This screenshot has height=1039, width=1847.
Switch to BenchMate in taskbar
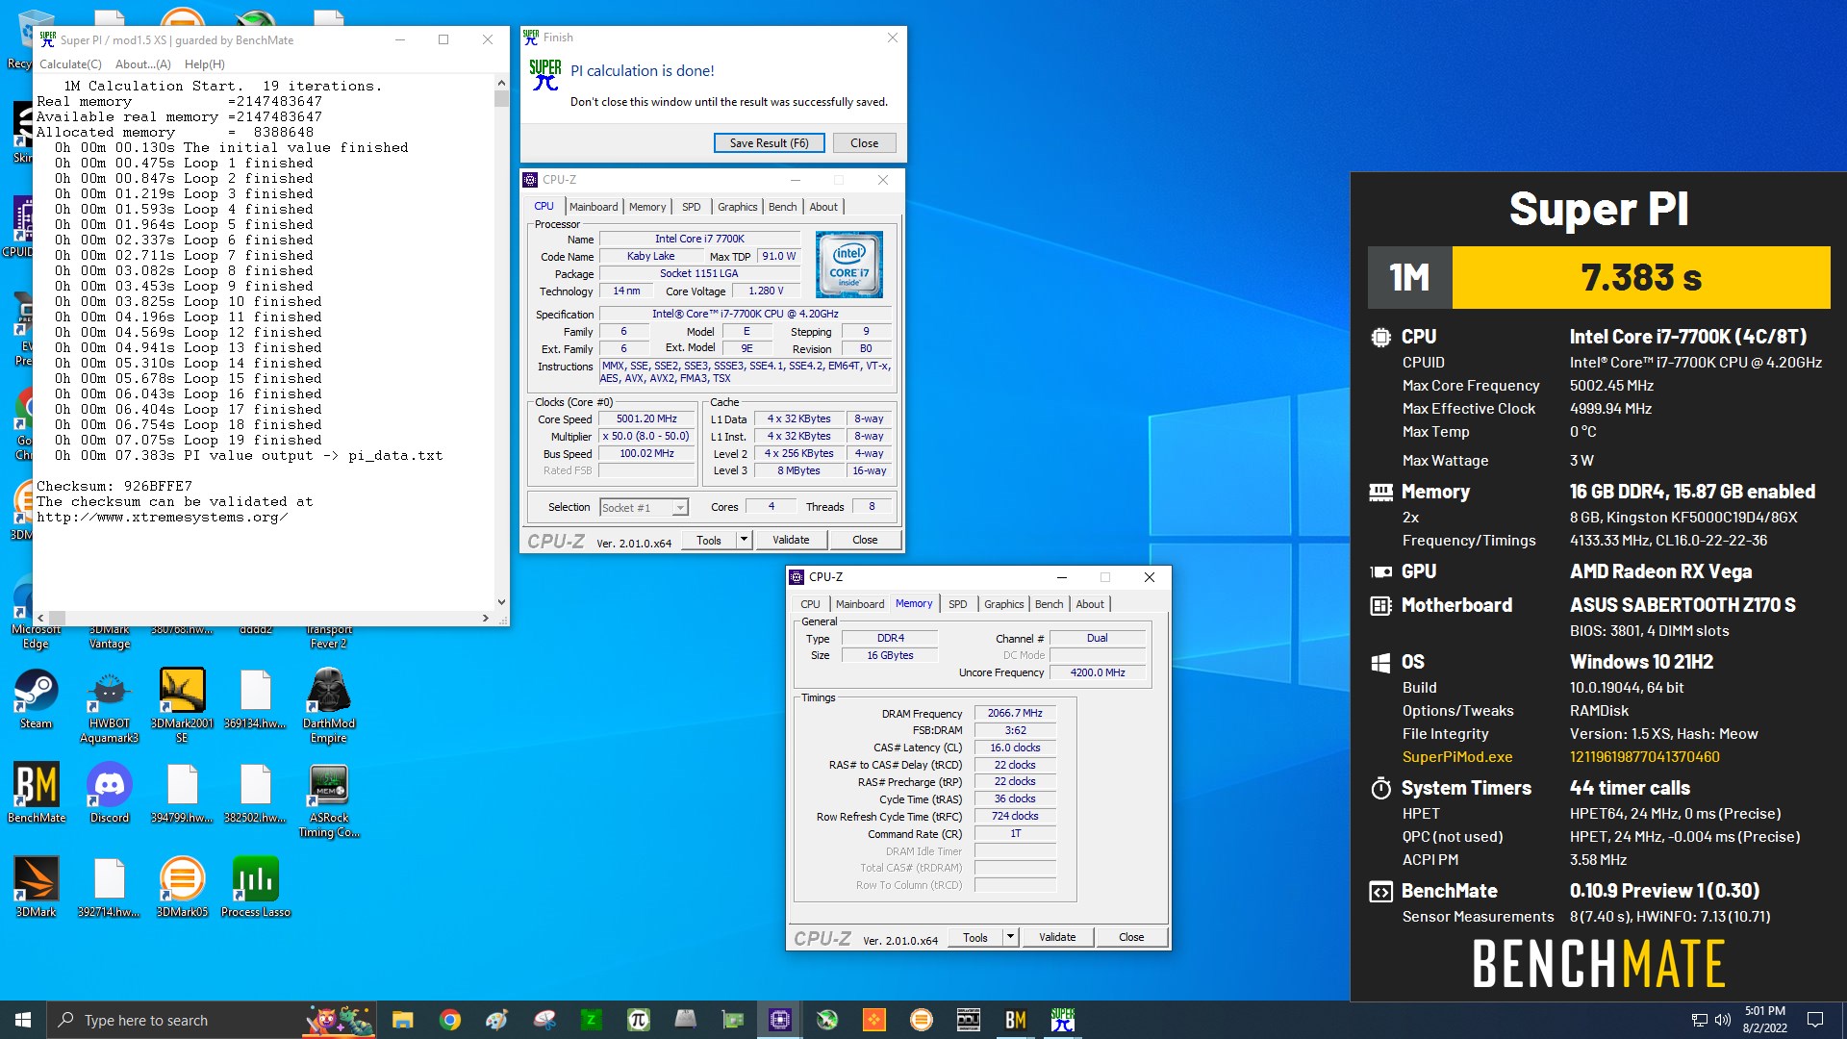point(1016,1020)
